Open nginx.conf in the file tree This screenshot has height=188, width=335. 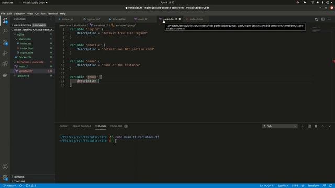point(32,53)
